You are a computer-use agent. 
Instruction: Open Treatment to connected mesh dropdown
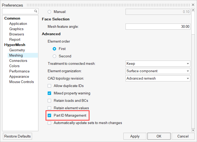tap(158, 64)
